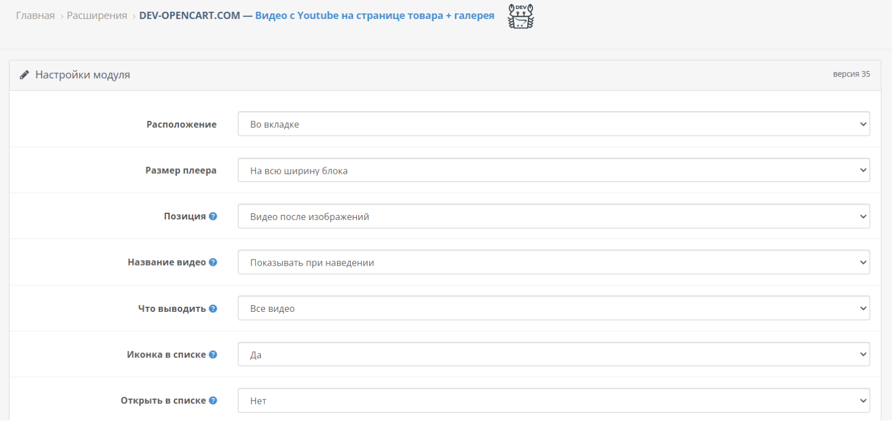This screenshot has height=421, width=892.
Task: Click the Размер плеера field label
Action: tap(181, 170)
